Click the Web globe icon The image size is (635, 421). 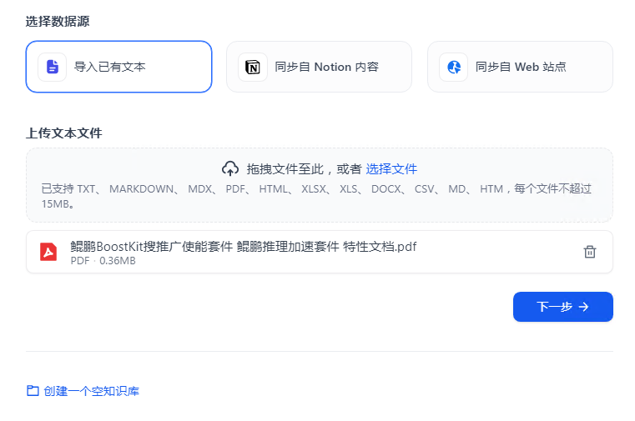[x=454, y=67]
